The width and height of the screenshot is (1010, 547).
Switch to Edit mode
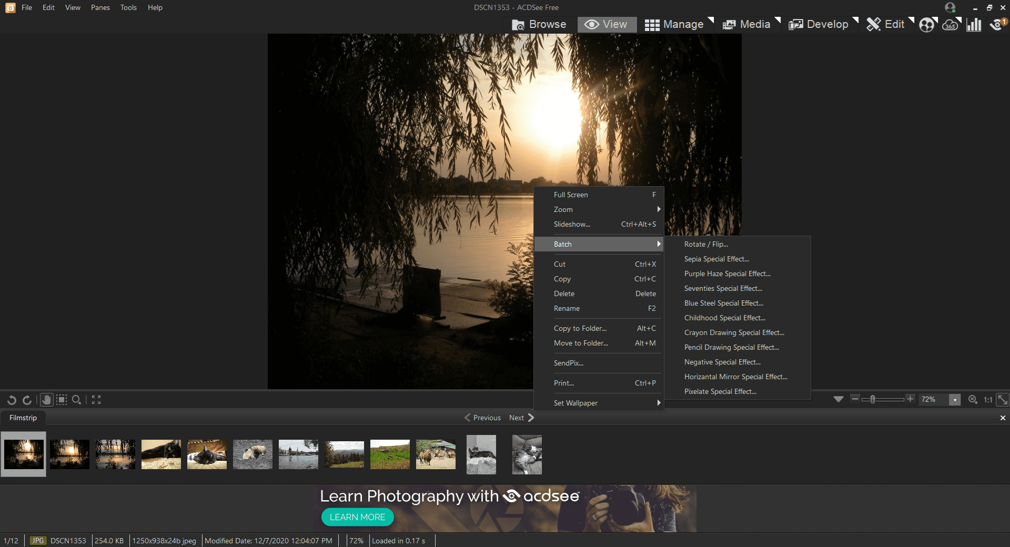click(886, 25)
